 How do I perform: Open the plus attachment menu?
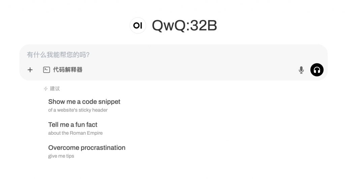click(x=30, y=70)
